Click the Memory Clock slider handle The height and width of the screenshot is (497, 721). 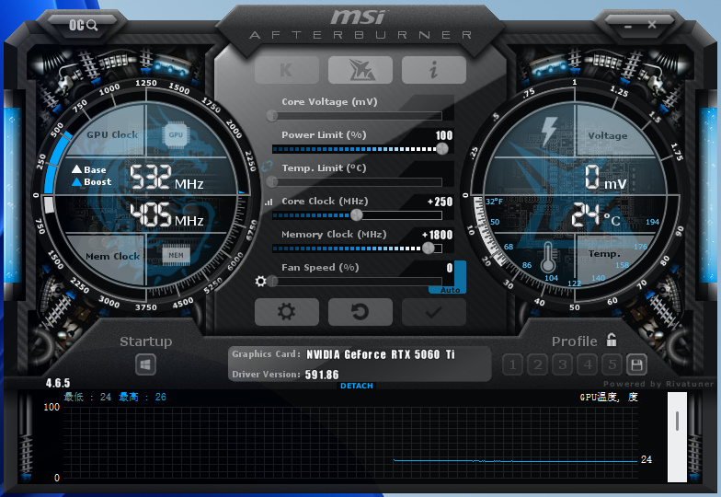click(x=429, y=248)
